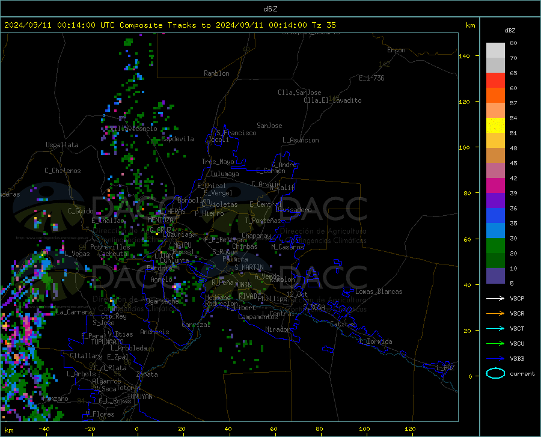
Task: Click the Manzano map label
Action: click(55, 399)
